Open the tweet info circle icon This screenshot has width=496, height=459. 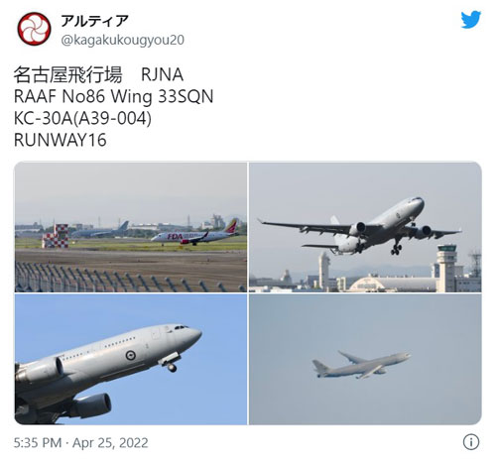click(x=471, y=442)
